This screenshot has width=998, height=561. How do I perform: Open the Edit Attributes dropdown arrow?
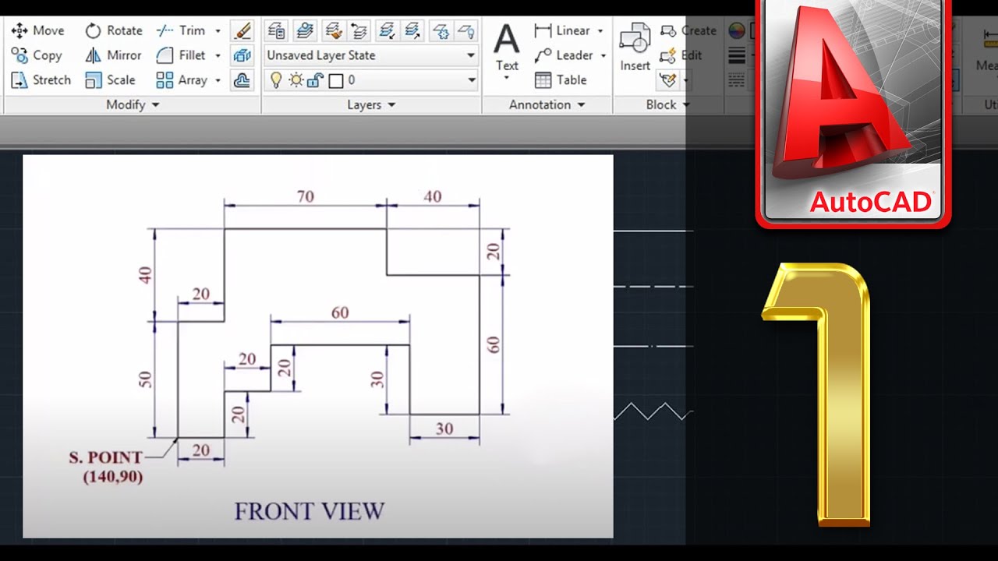(685, 80)
